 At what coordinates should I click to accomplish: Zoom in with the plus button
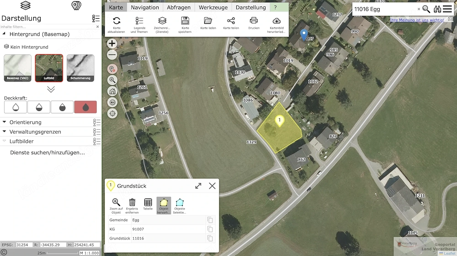[x=112, y=44]
